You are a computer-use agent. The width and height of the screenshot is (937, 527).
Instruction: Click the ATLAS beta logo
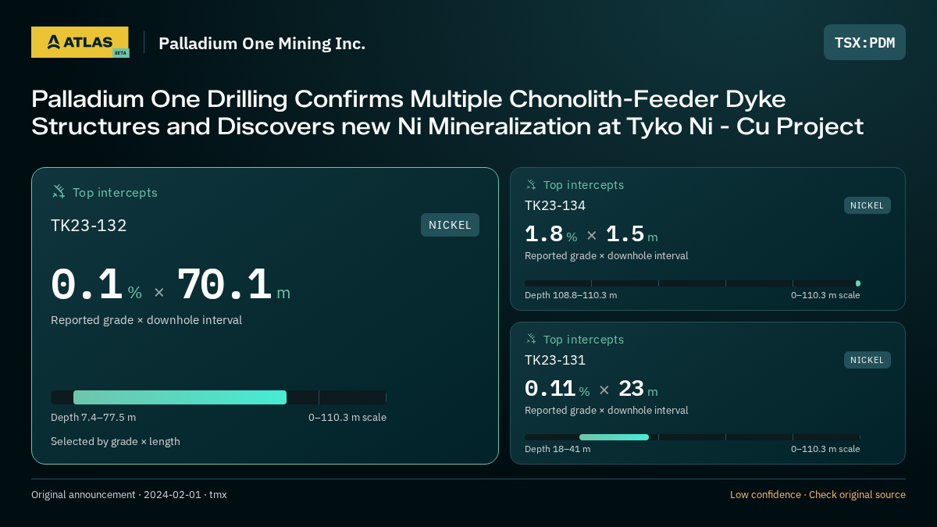pos(80,42)
